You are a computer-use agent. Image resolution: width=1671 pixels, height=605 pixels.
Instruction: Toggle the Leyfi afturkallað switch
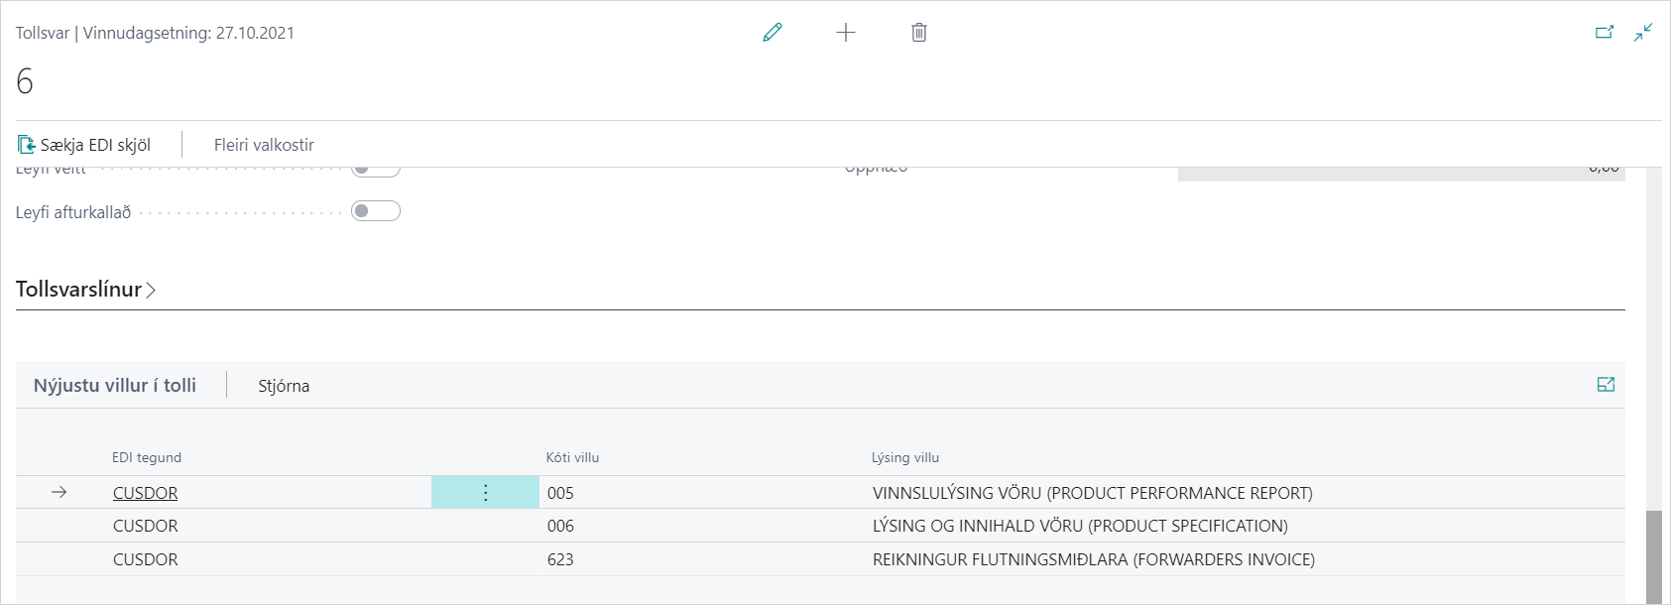(376, 211)
